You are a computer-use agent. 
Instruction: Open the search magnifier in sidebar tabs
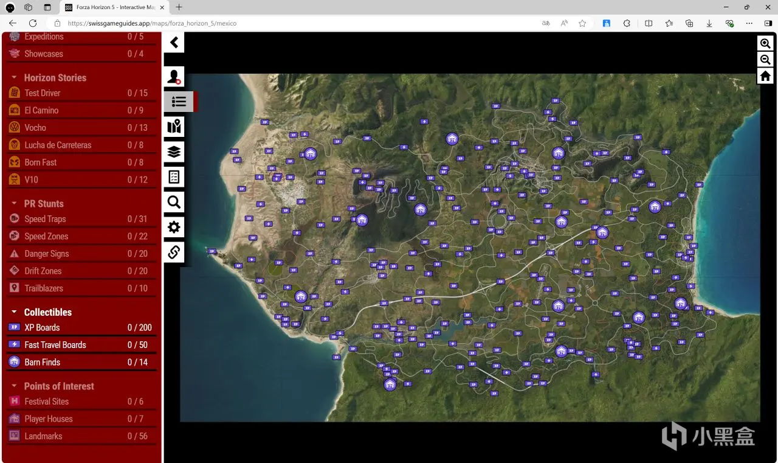point(174,202)
